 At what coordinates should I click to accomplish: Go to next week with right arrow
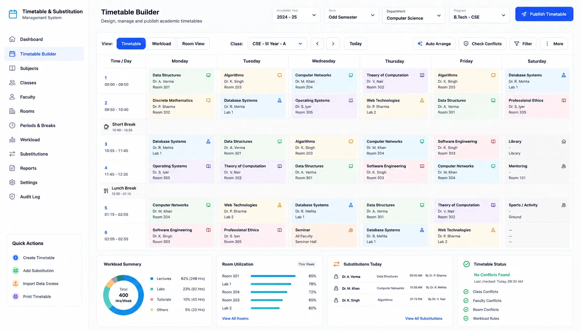(333, 44)
